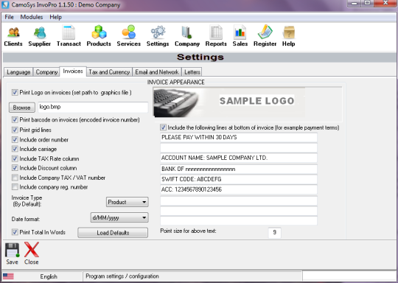Open the Sales chart icon
This screenshot has height=283, width=398.
(x=240, y=36)
